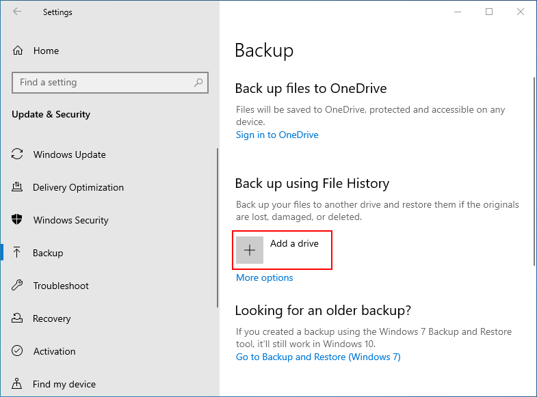The width and height of the screenshot is (537, 397).
Task: Click Sign in to OneDrive link
Action: tap(277, 135)
